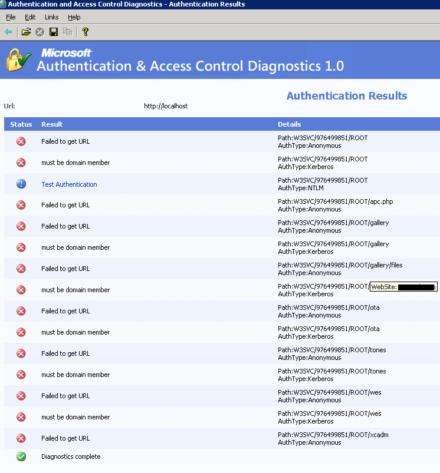Click error icon for ota Anonymous row
This screenshot has width=440, height=473.
point(21,311)
